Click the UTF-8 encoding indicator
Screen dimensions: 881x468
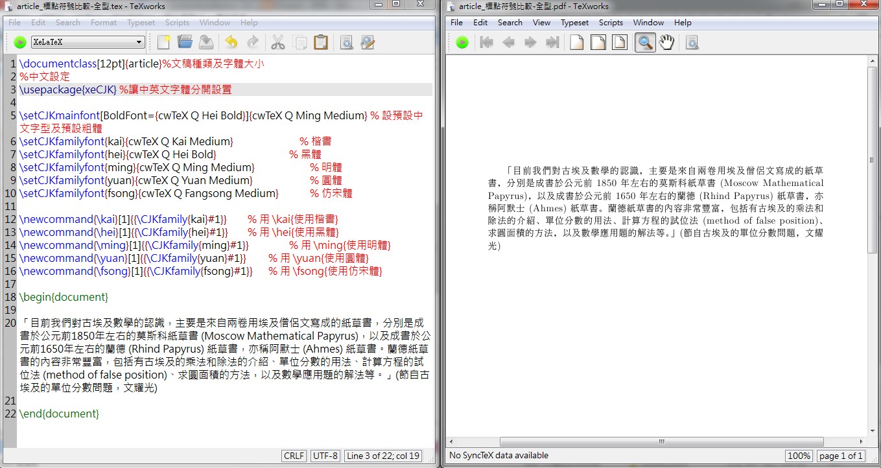[325, 456]
